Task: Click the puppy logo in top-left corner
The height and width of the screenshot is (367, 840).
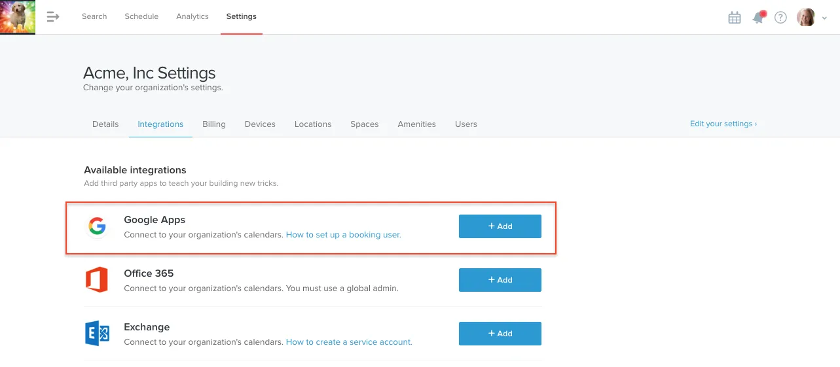Action: (18, 17)
